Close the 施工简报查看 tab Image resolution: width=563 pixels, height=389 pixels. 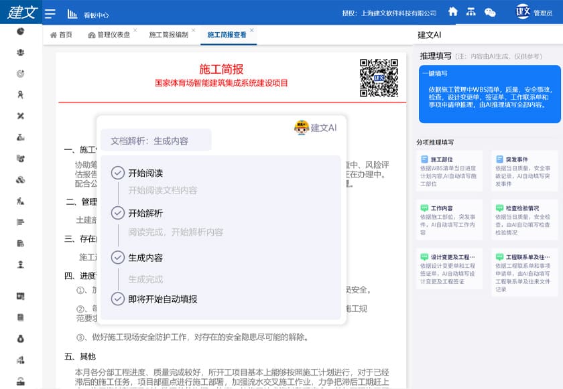[252, 30]
